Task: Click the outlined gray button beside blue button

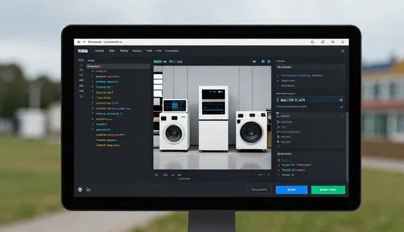Action: point(259,190)
